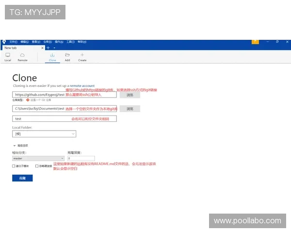291x233 pixels.
Task: Click the Sourcetree logo in title bar
Action: tap(4, 42)
